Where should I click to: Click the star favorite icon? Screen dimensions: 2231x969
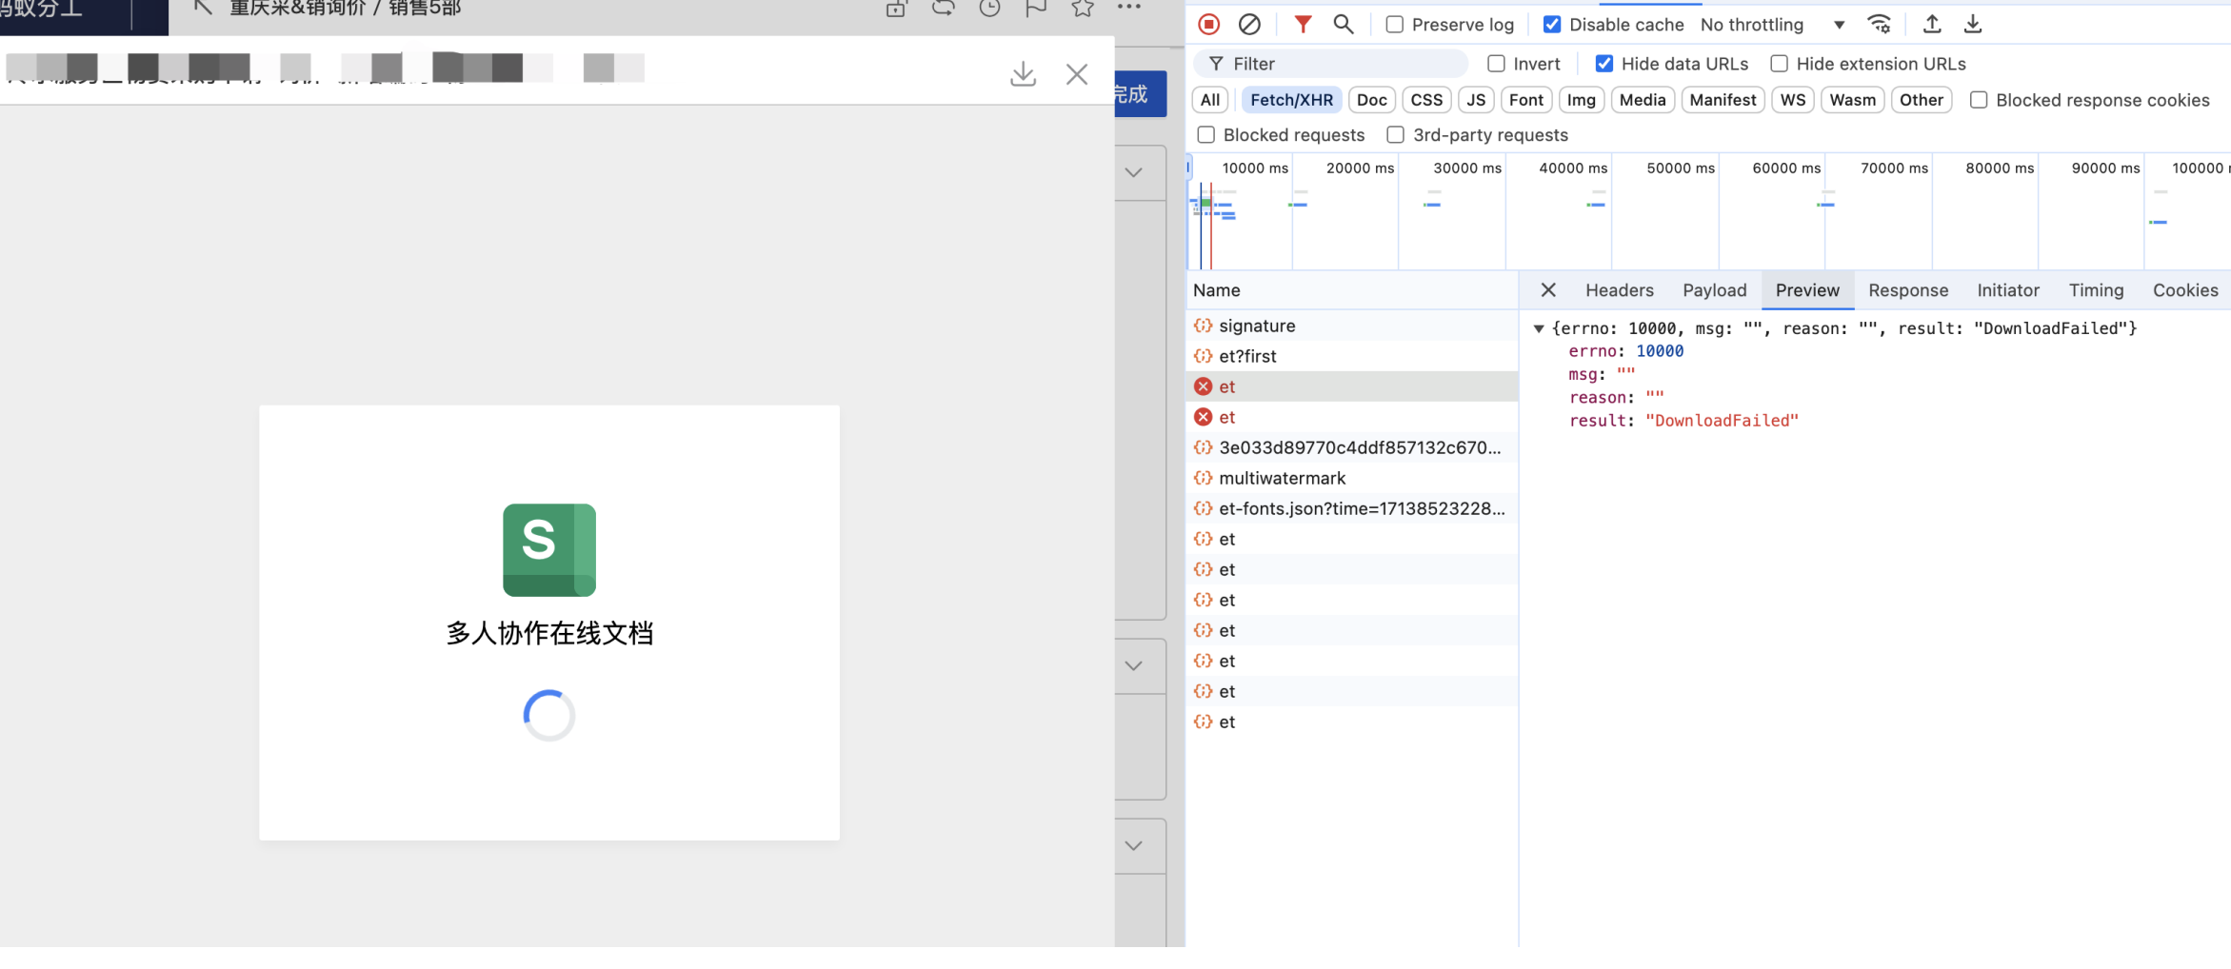pyautogui.click(x=1083, y=9)
